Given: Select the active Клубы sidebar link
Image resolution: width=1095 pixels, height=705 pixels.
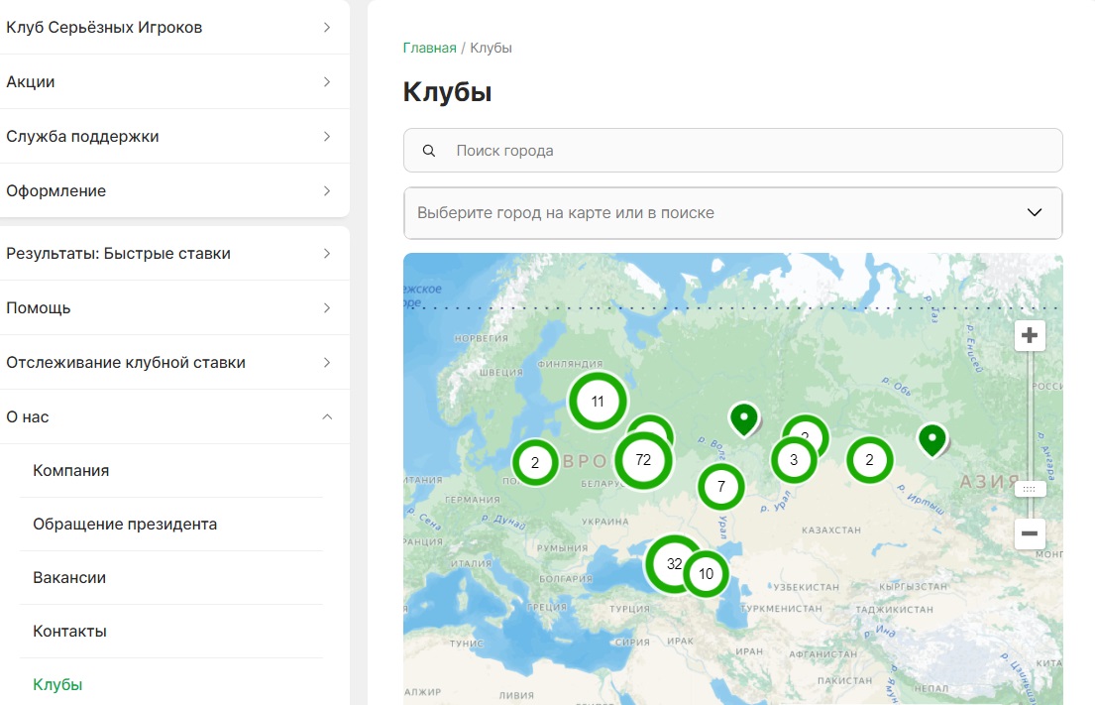Looking at the screenshot, I should pyautogui.click(x=57, y=685).
